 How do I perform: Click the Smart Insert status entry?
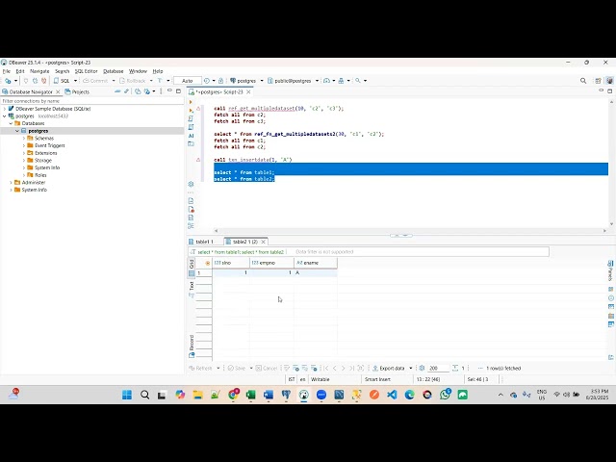tap(377, 379)
